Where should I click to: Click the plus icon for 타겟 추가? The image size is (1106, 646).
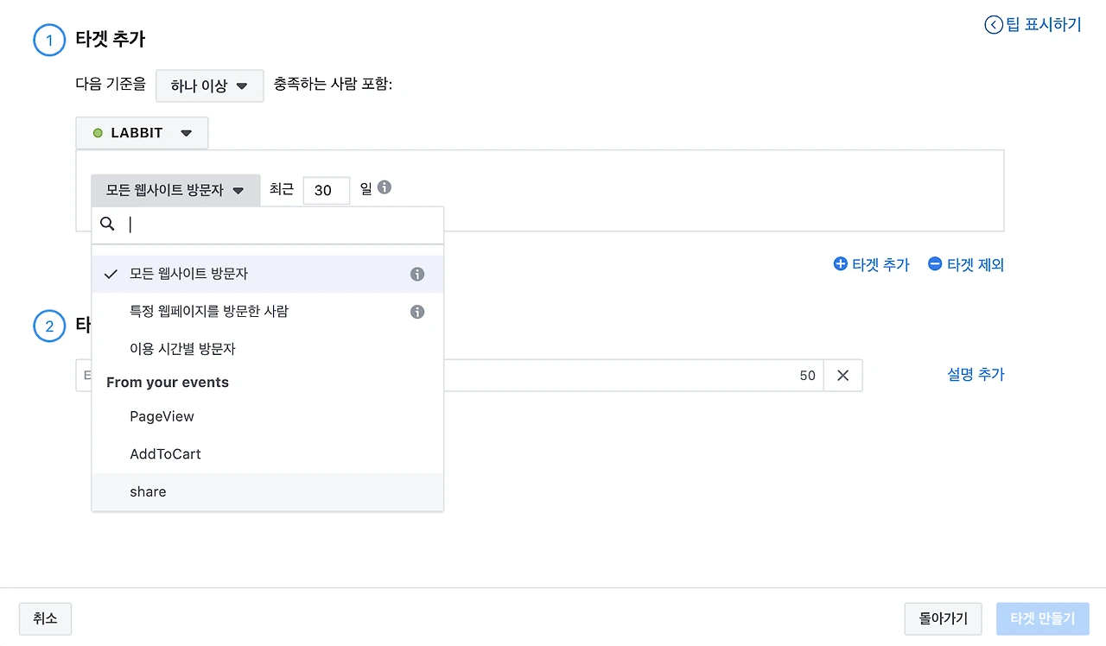pos(840,264)
